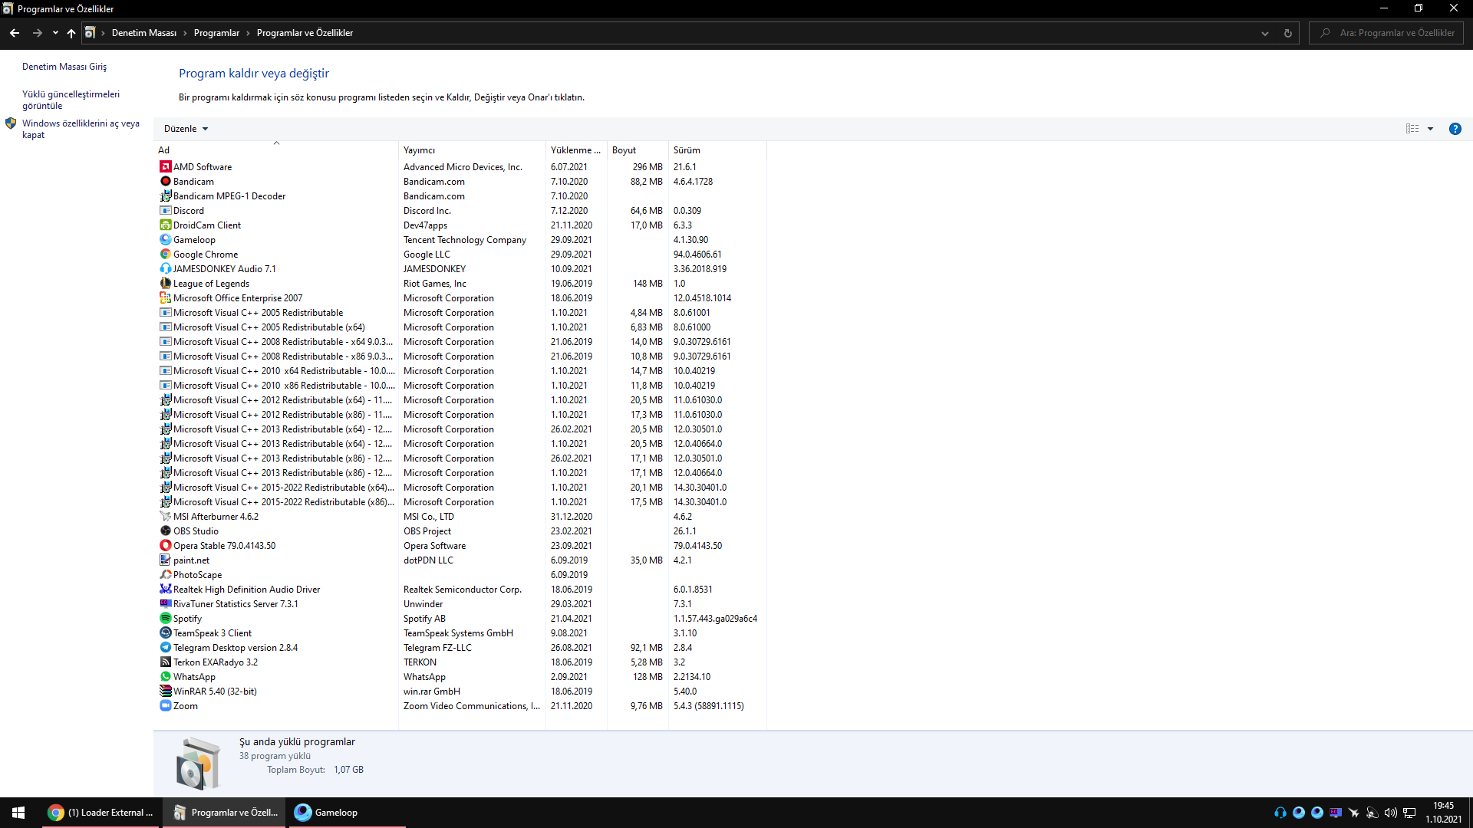
Task: Sort by the Yüklenme date column
Action: coord(576,149)
